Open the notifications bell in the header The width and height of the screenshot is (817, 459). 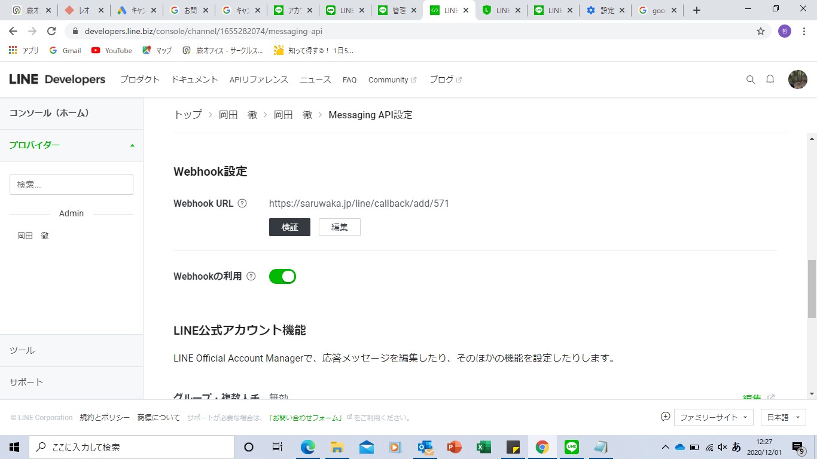(770, 79)
